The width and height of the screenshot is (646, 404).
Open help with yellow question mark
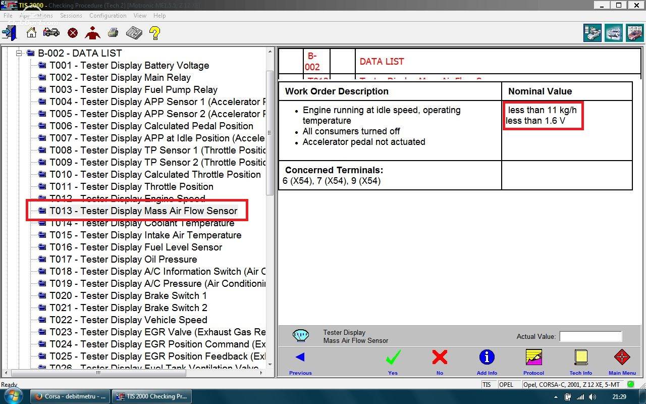click(x=155, y=33)
